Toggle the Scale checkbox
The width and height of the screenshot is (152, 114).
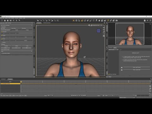[x=2, y=39]
